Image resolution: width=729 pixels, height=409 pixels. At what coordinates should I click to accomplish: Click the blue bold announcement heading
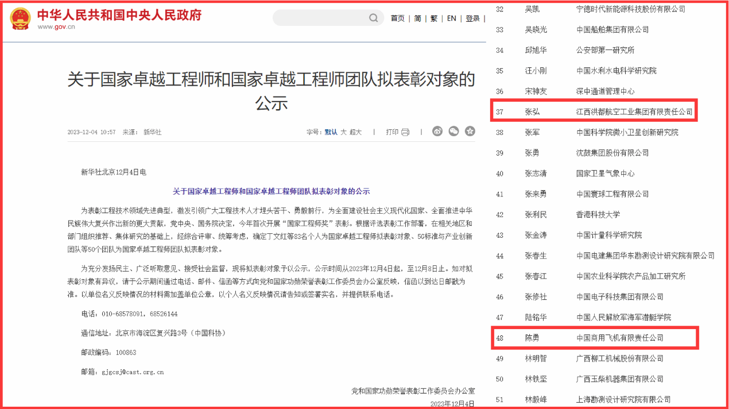[x=272, y=191]
